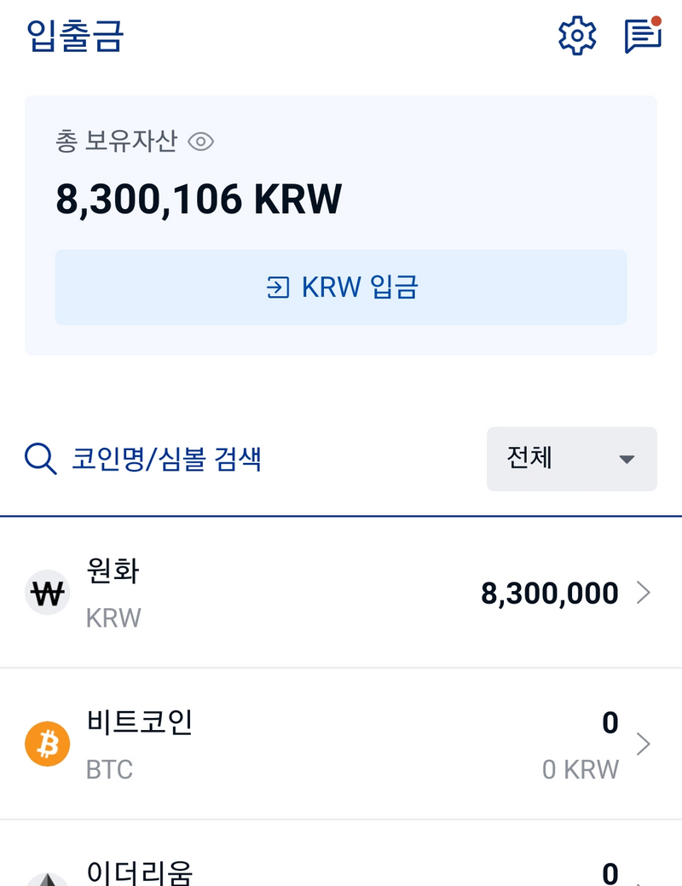
Task: Toggle total assets visibility eye icon
Action: tap(200, 142)
